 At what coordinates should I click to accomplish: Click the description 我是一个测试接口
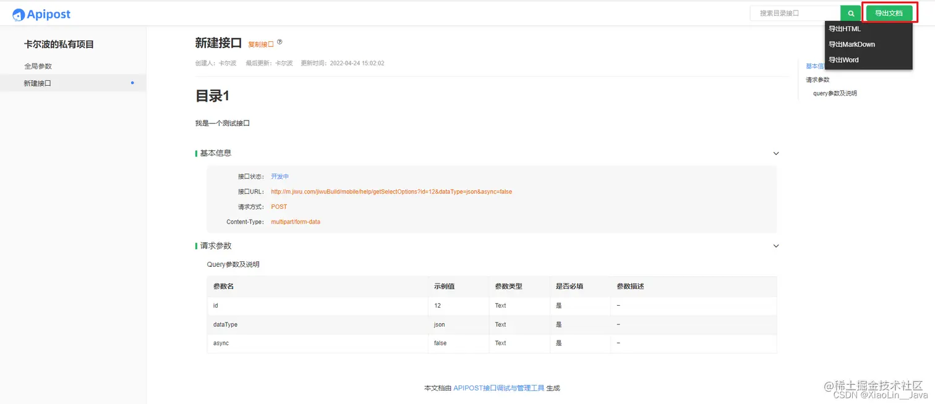(x=223, y=123)
